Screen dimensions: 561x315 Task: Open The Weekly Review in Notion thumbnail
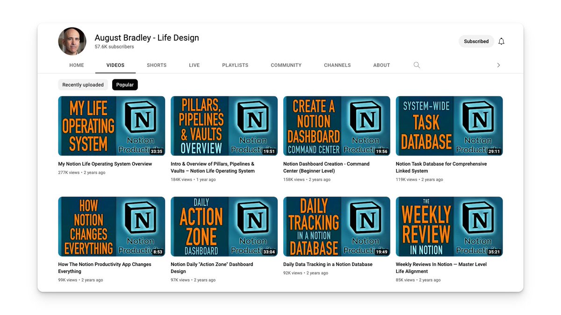coord(449,226)
